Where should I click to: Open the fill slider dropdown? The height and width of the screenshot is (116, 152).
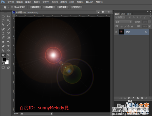pyautogui.click(x=150, y=26)
